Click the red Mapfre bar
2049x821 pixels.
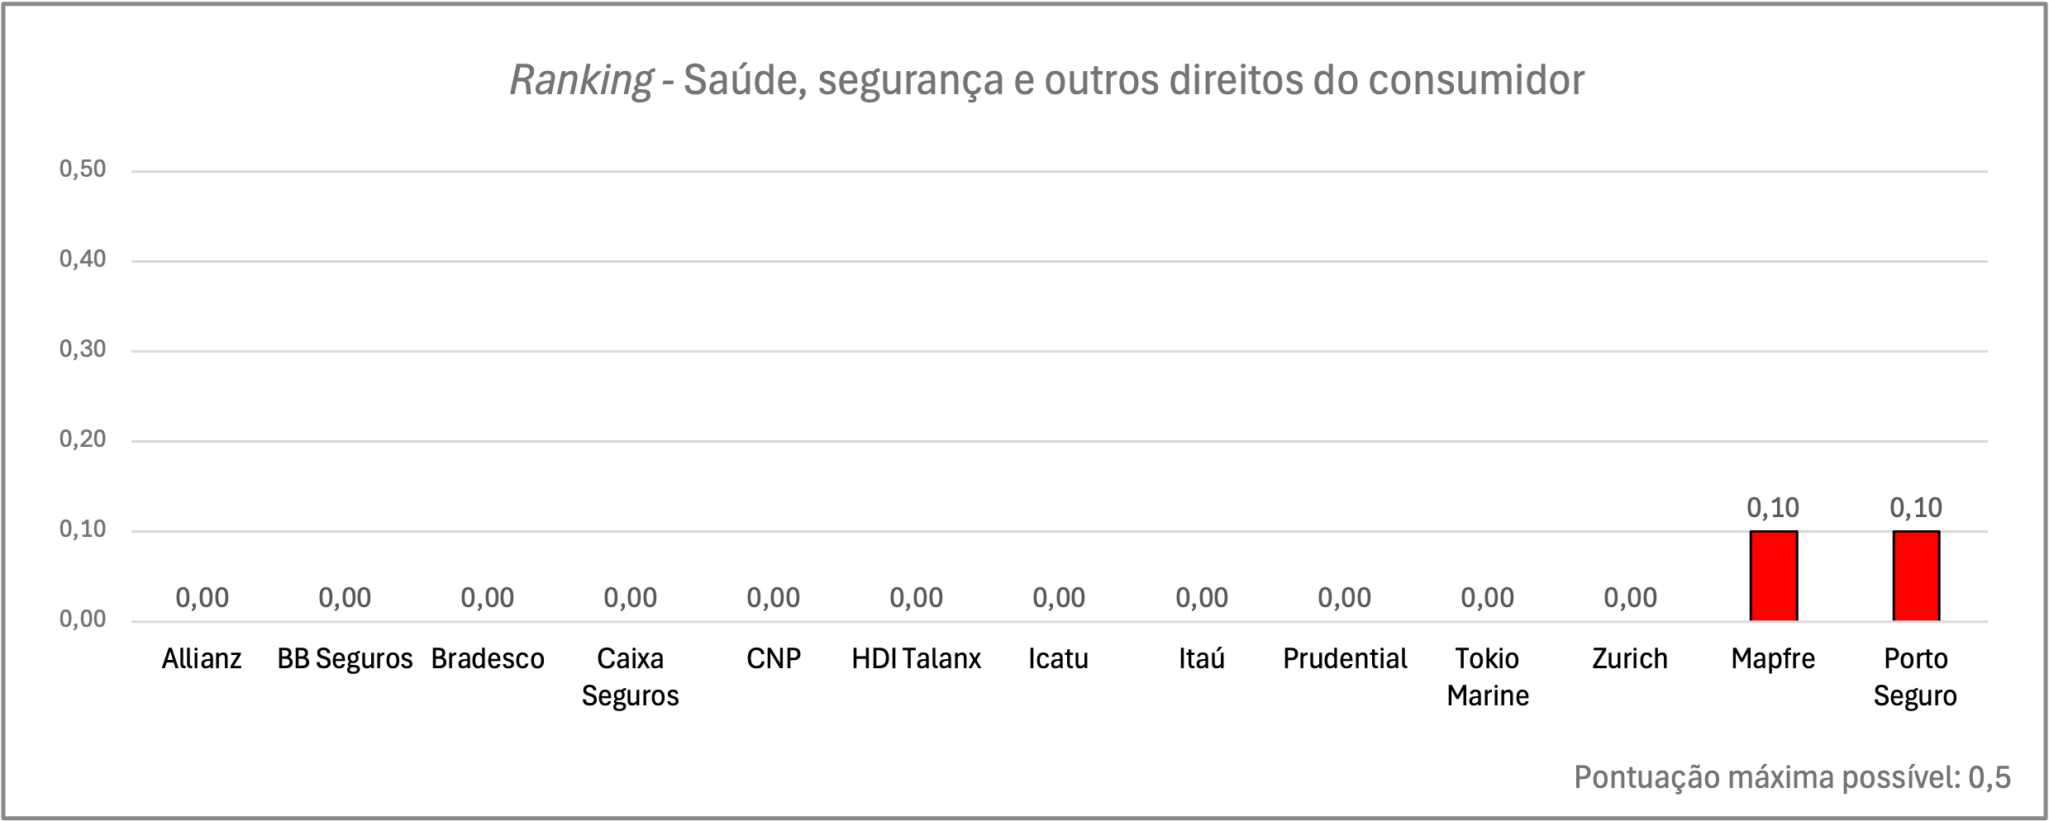pos(1773,576)
